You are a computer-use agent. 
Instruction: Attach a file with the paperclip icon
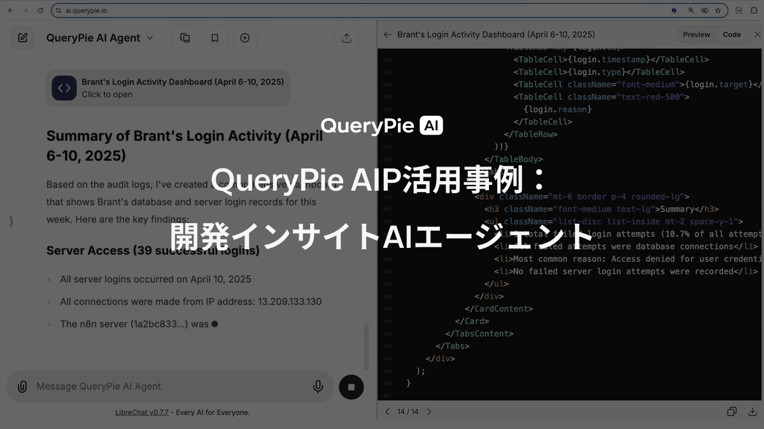[22, 386]
